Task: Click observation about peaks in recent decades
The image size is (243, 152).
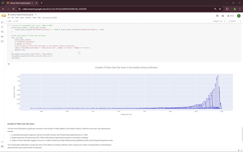Action: (62, 140)
